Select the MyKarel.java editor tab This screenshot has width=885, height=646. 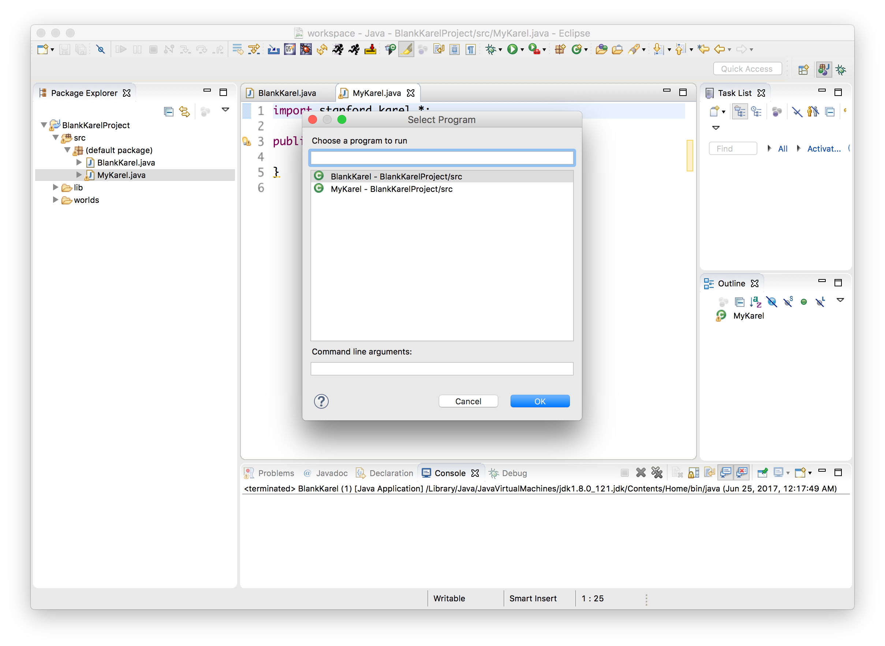tap(376, 93)
